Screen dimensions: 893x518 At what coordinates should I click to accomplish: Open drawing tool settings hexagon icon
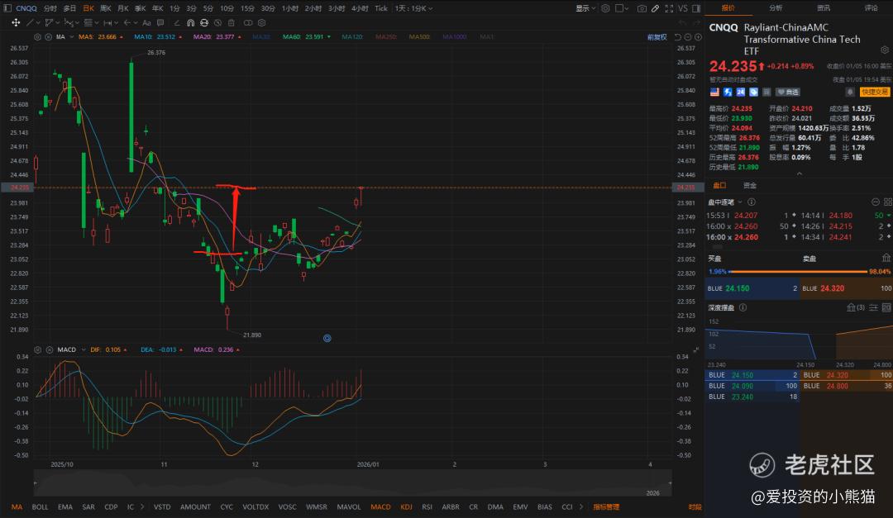pyautogui.click(x=261, y=23)
